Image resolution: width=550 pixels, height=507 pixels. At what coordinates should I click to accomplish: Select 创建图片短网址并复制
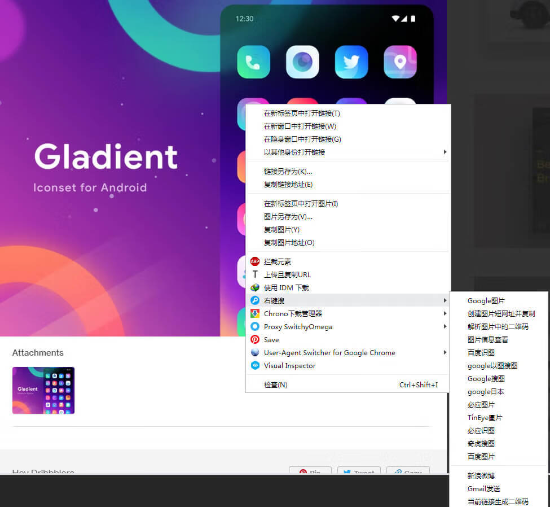tap(499, 314)
